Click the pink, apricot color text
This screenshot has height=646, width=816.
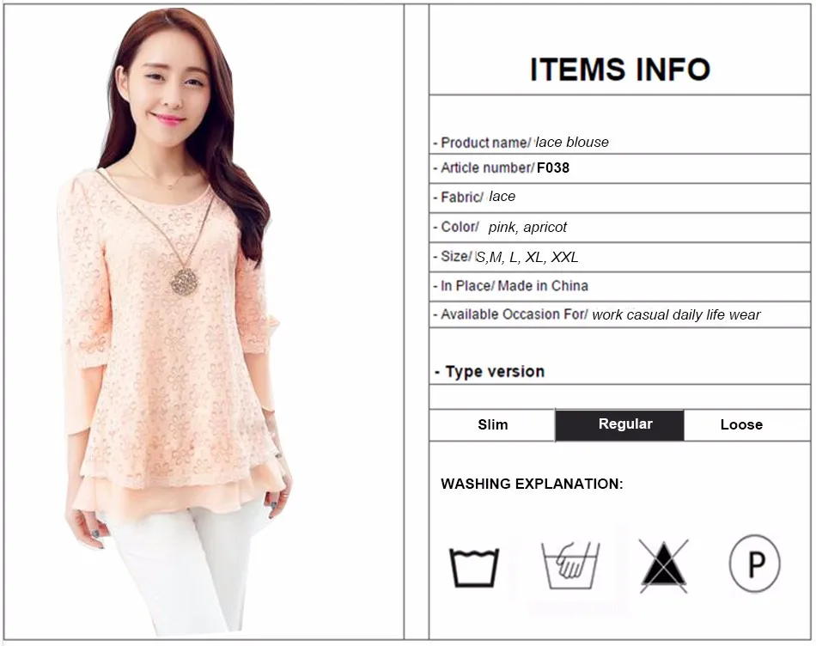pos(527,228)
